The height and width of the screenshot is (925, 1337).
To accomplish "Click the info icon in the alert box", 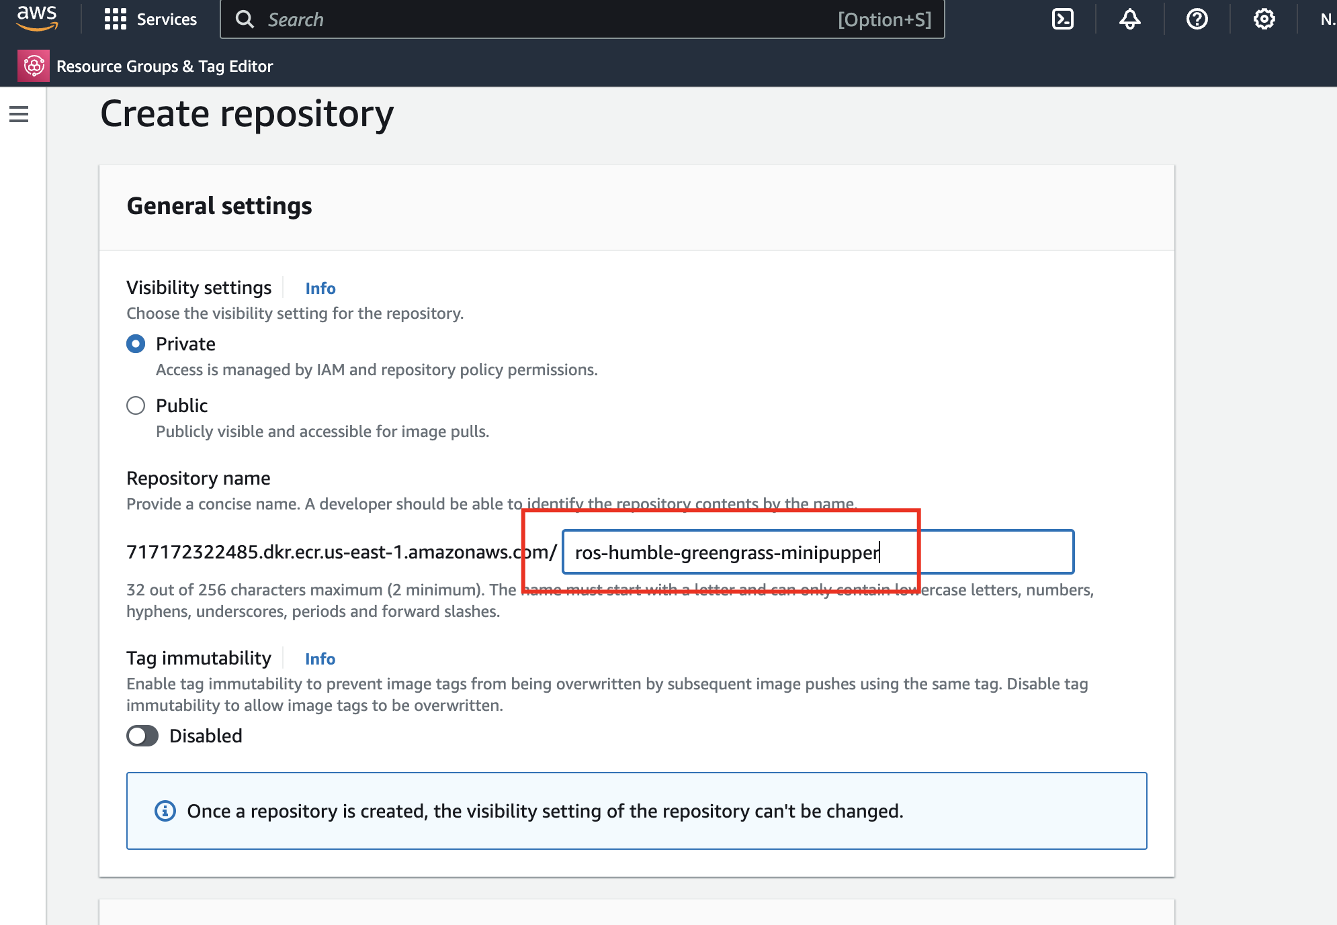I will coord(165,811).
